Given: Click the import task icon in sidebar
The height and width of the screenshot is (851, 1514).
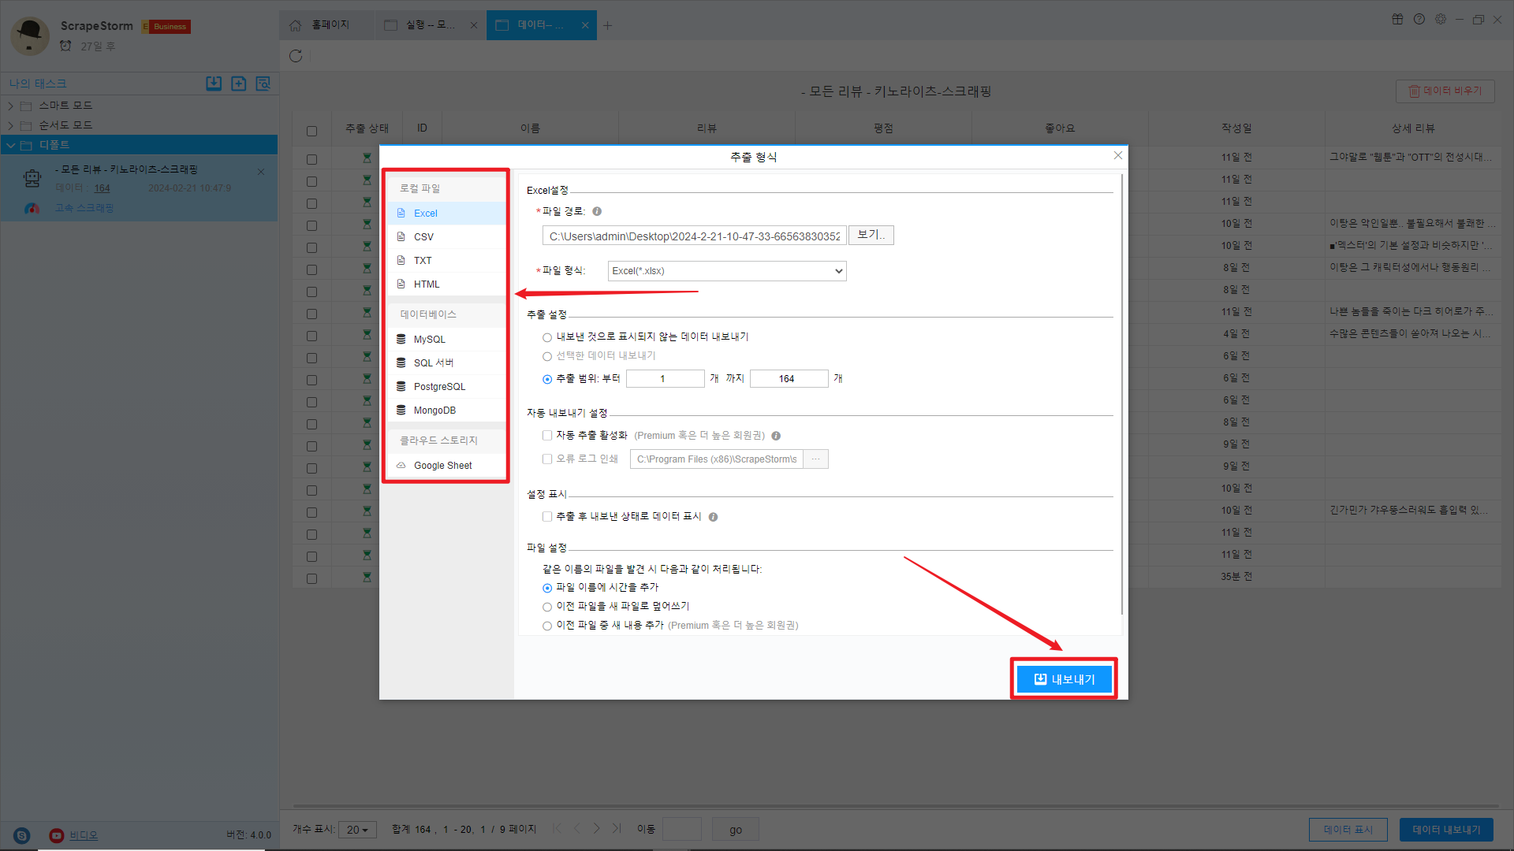Looking at the screenshot, I should pos(214,84).
